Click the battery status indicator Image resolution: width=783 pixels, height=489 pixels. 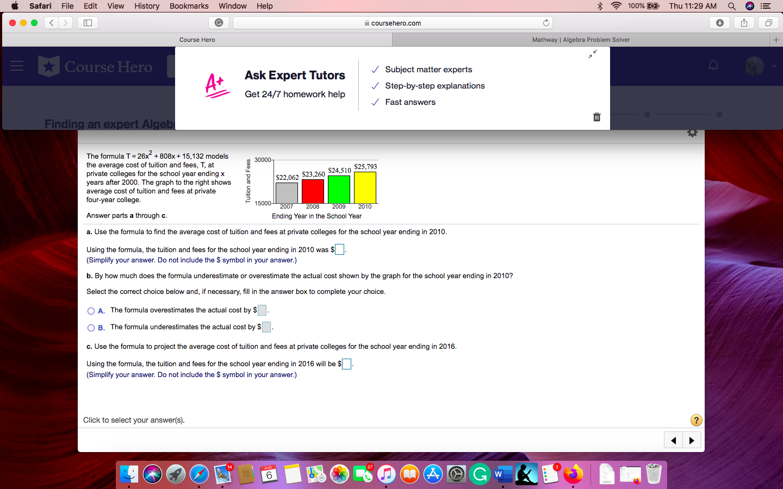[x=644, y=6]
